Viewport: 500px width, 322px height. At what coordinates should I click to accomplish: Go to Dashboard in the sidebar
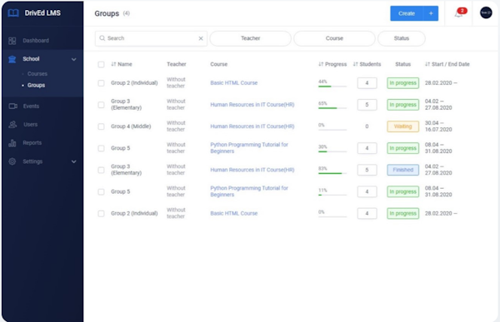point(36,41)
